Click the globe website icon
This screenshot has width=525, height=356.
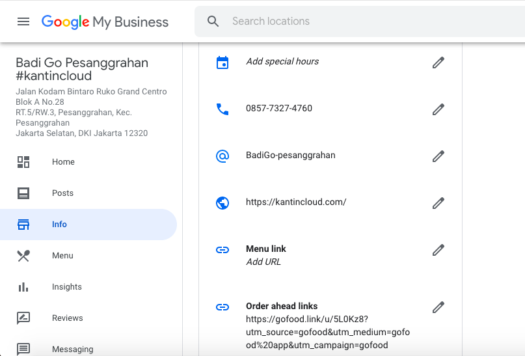222,203
